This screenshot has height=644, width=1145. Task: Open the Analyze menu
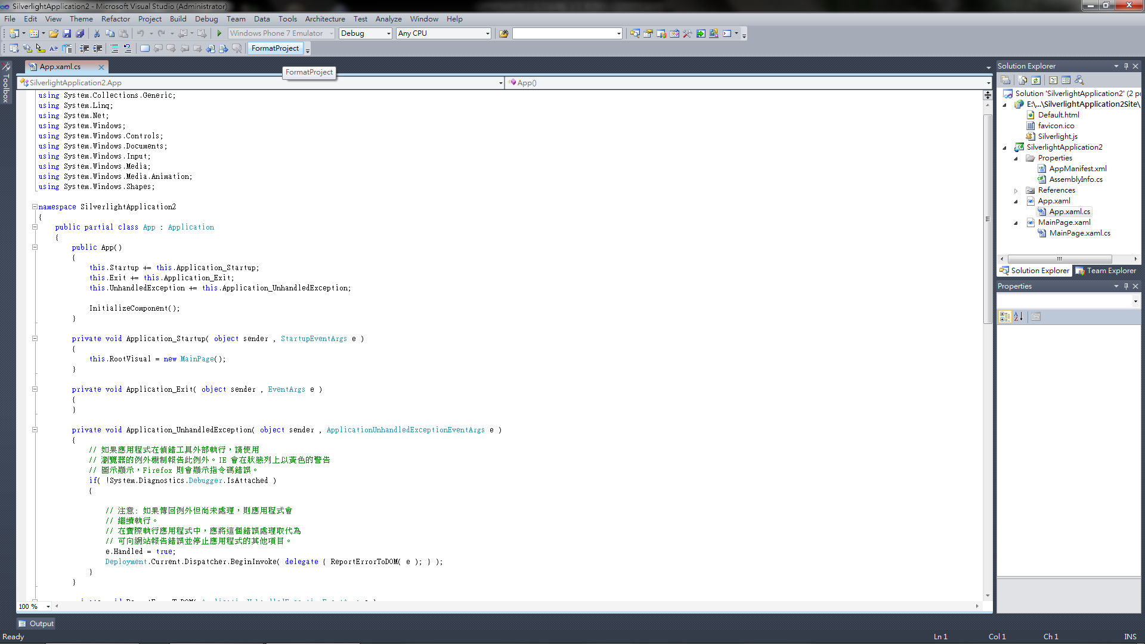coord(389,19)
